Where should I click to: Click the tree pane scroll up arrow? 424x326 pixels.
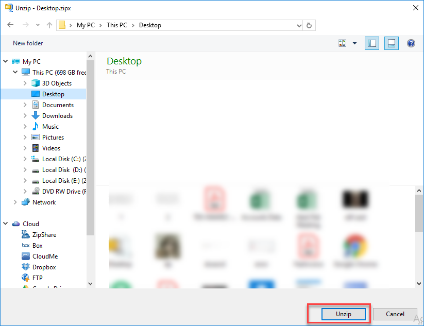(90, 56)
